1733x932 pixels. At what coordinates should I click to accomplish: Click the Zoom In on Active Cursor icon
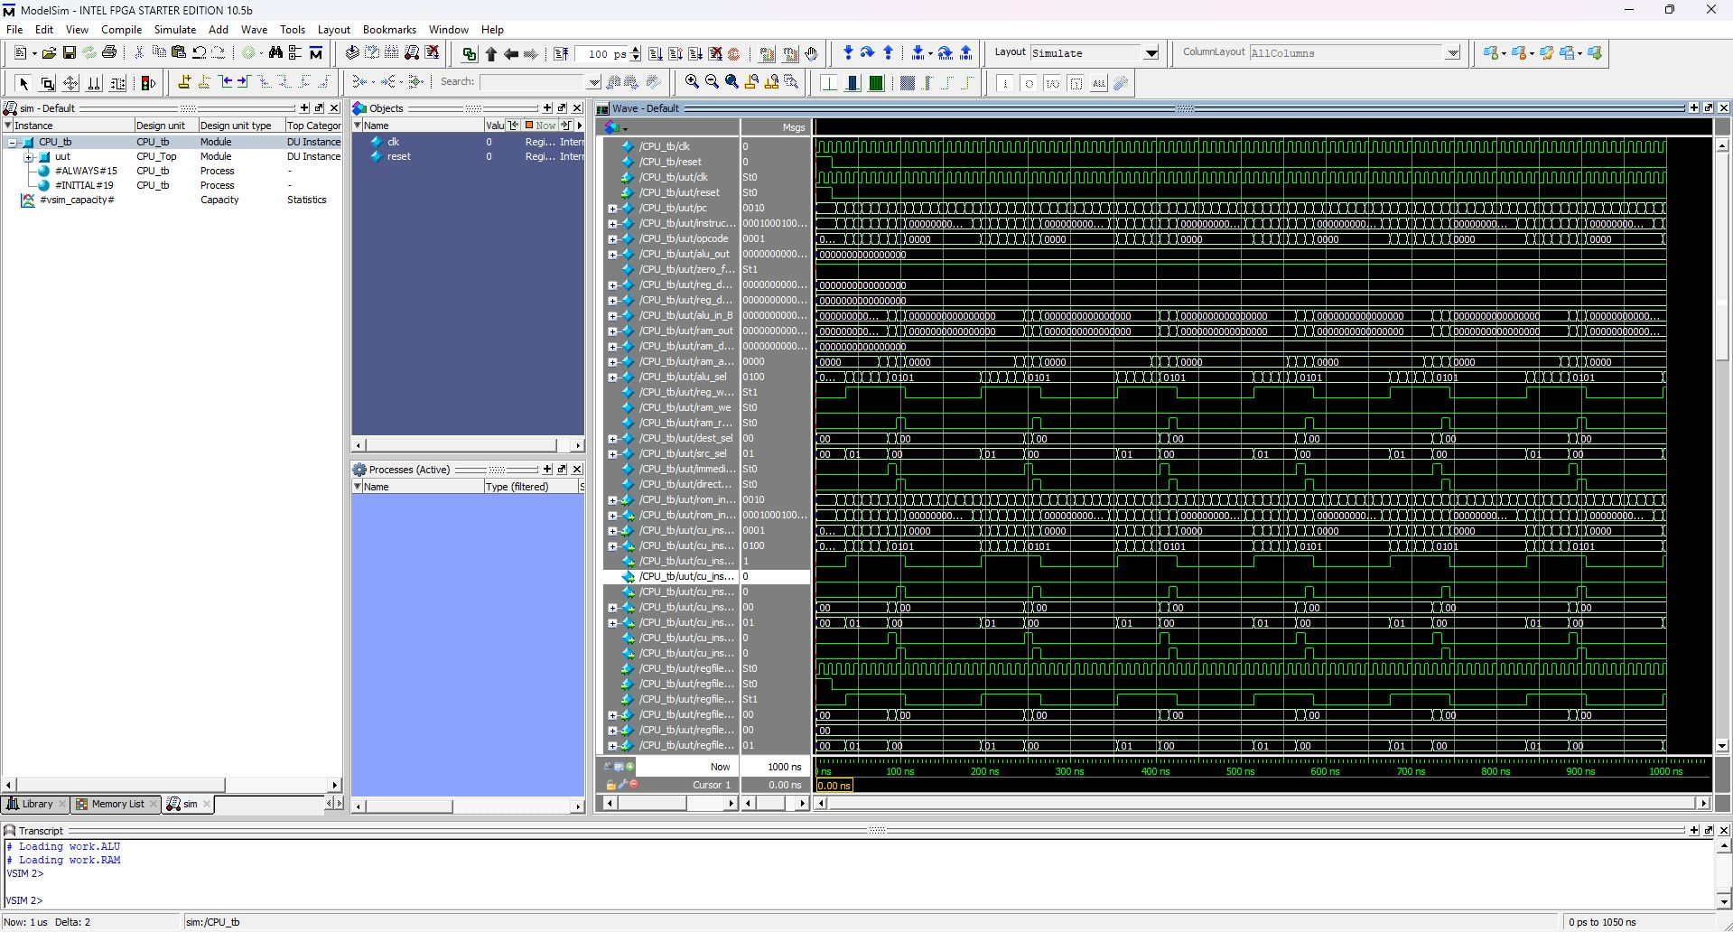pyautogui.click(x=751, y=82)
